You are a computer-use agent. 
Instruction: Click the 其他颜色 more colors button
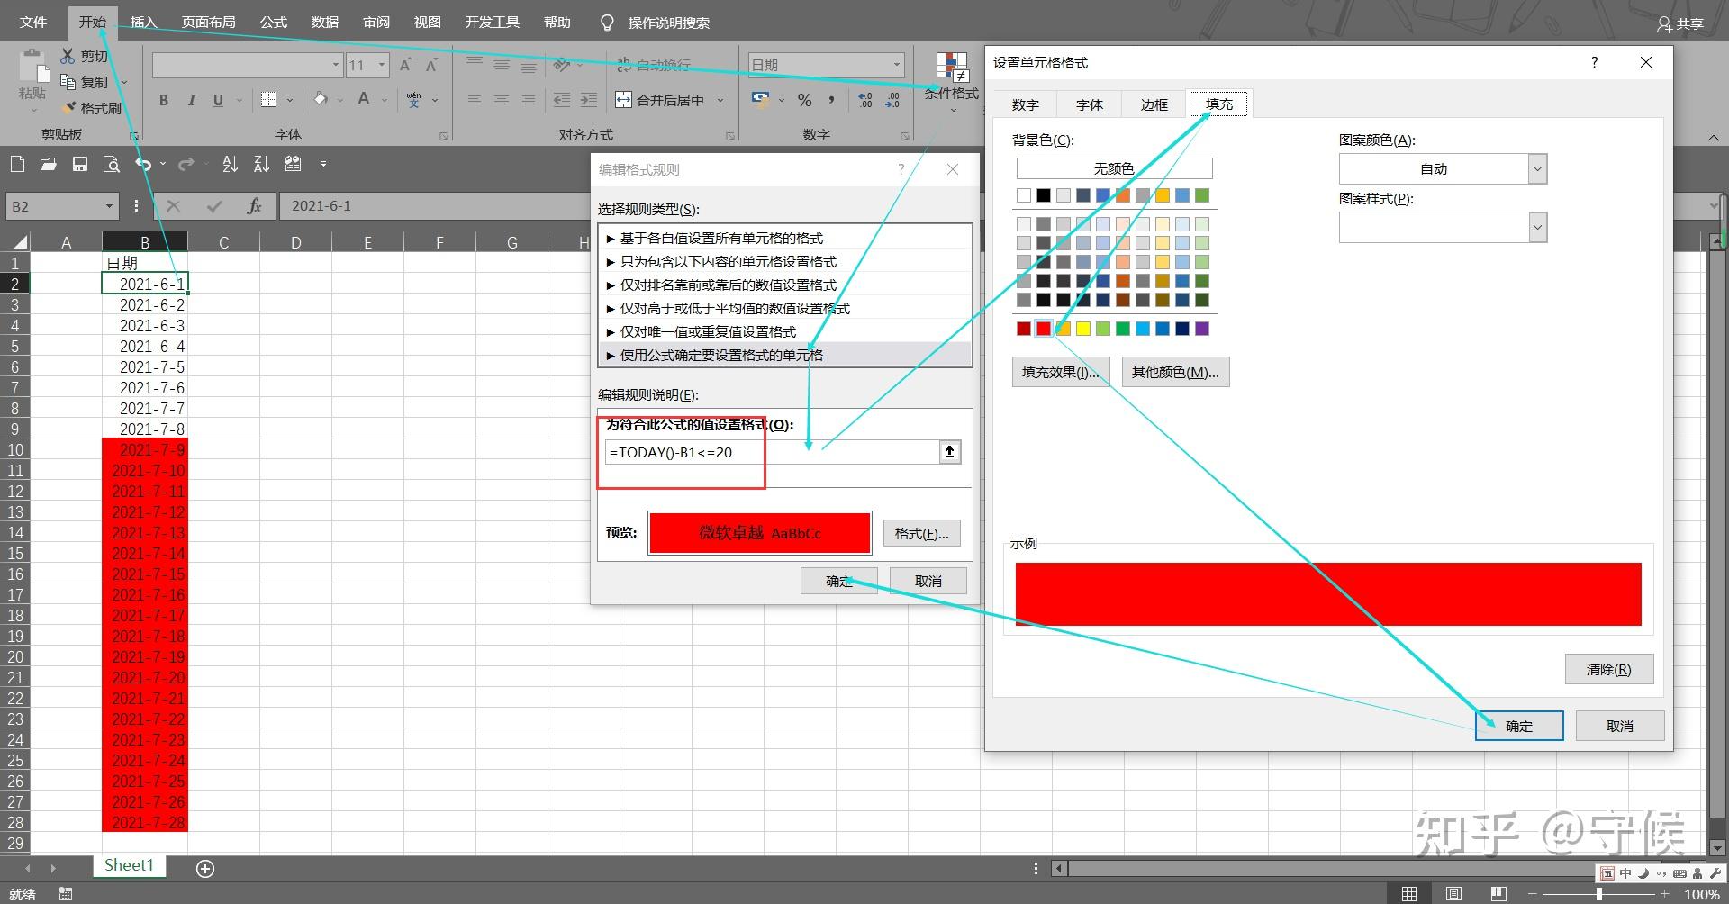(x=1175, y=372)
